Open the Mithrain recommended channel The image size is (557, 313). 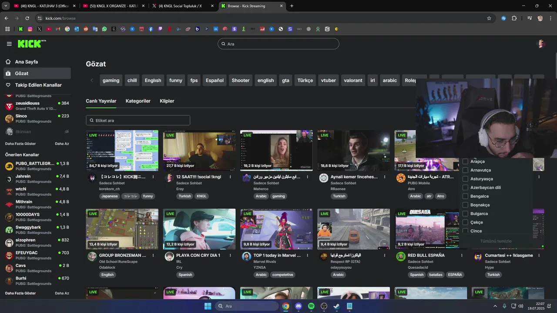pyautogui.click(x=37, y=204)
